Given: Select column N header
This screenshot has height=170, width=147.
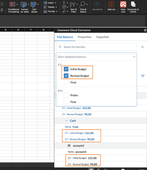Looking at the screenshot, I should 6,30.
